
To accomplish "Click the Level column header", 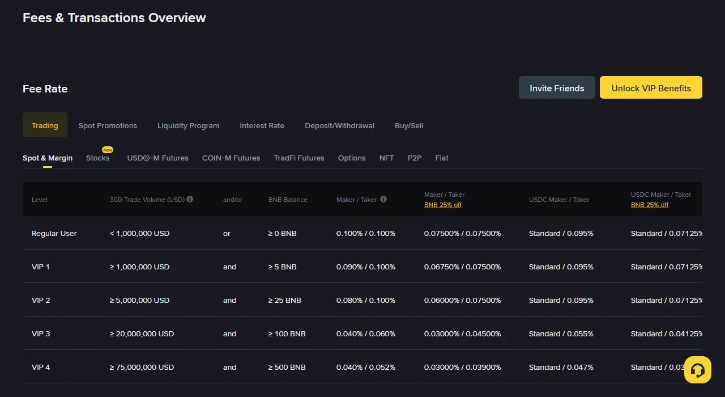I will (40, 200).
